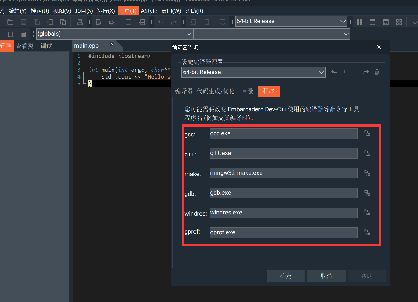Click the 取消 button
418x302 pixels.
[326, 276]
